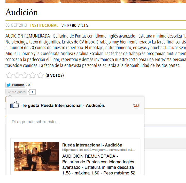Click 'Te gusta Rueda Internacional - Audición.' text
The width and height of the screenshot is (186, 183).
click(x=64, y=105)
